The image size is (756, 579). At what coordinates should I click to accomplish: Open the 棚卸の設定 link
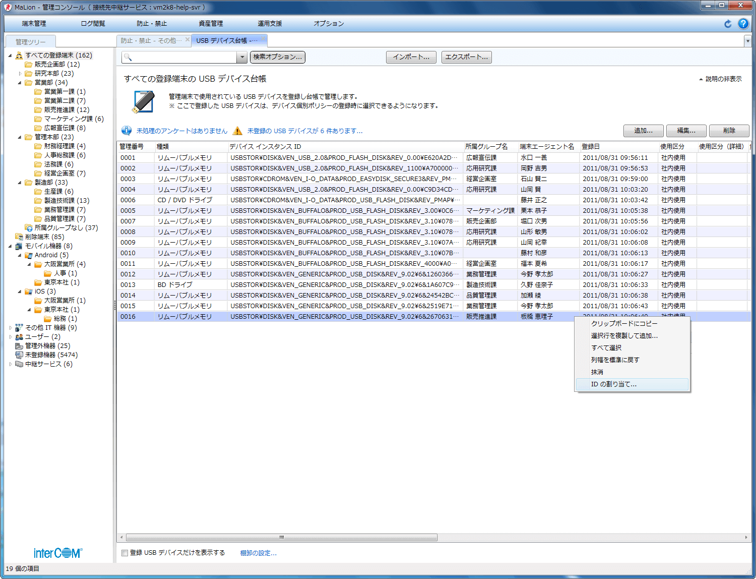pos(258,553)
